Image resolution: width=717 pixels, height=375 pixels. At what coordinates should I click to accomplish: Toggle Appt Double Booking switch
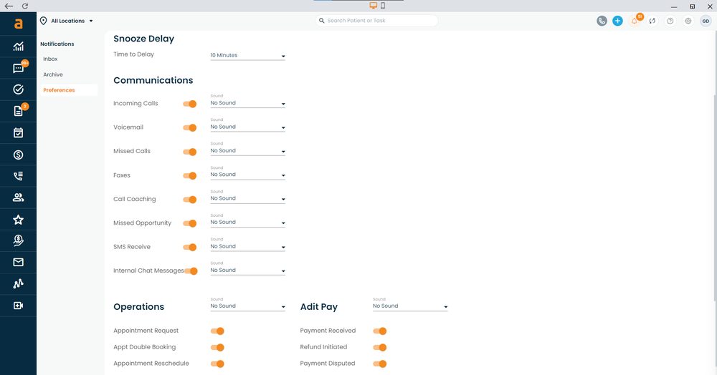[x=217, y=347]
